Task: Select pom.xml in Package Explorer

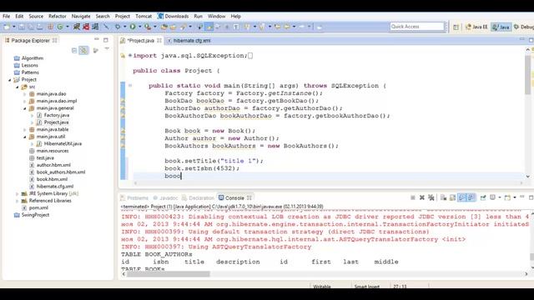Action: coord(38,207)
